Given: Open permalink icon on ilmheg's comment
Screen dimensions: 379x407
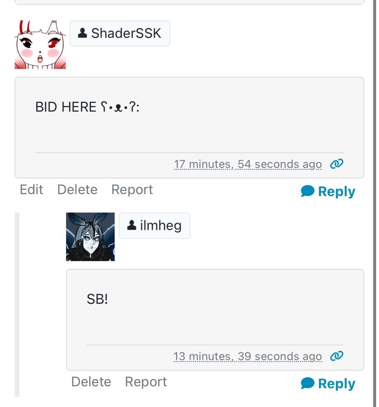Looking at the screenshot, I should pyautogui.click(x=337, y=356).
